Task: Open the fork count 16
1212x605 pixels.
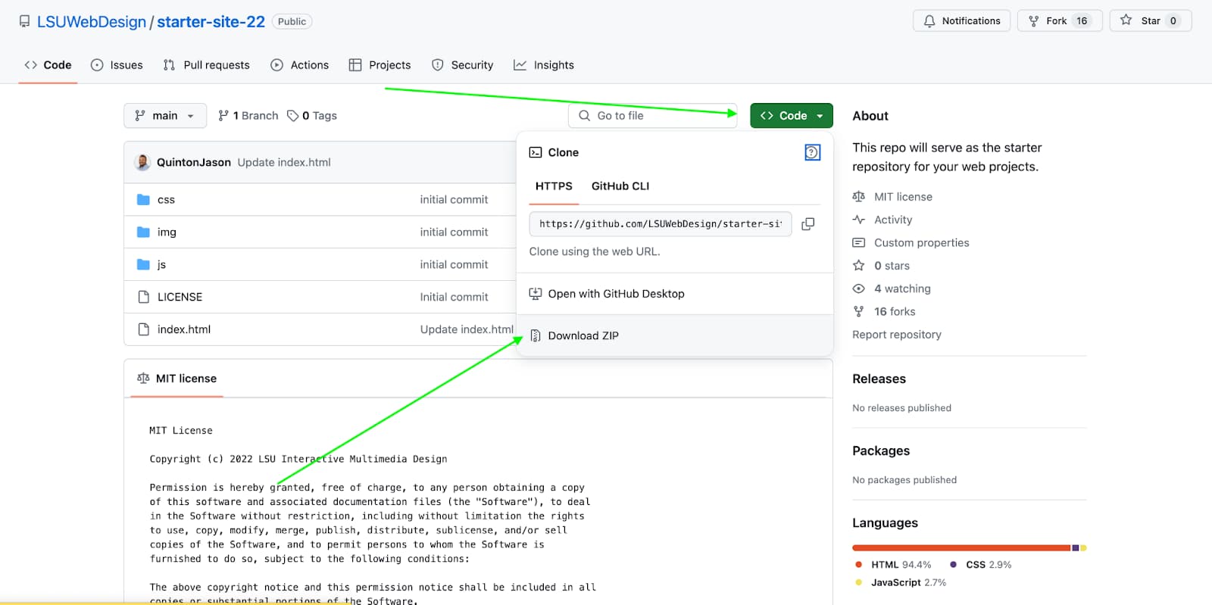Action: 1082,21
